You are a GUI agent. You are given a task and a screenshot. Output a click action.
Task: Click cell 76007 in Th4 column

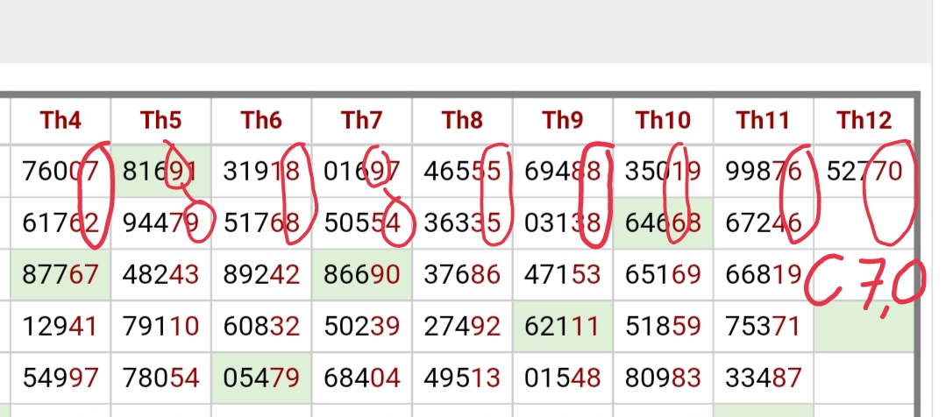(x=60, y=172)
